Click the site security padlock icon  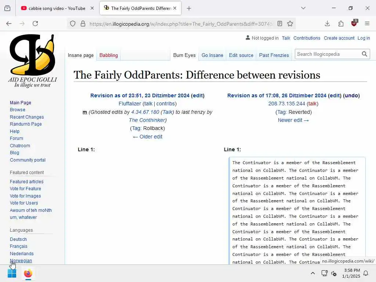[83, 23]
